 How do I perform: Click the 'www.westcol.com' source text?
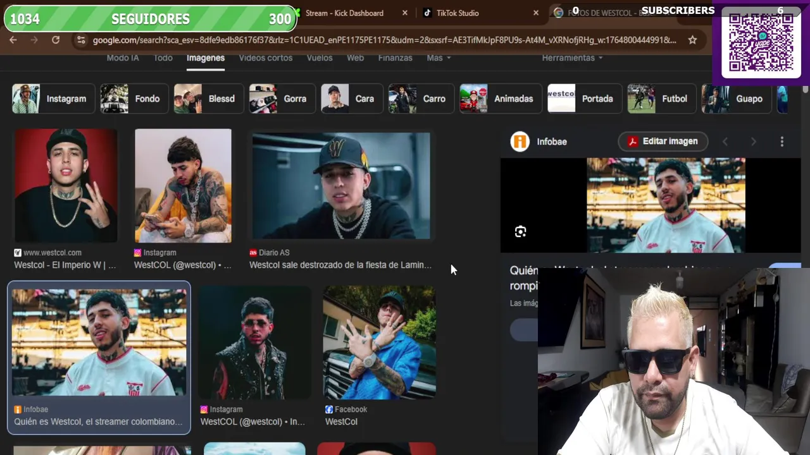pos(53,252)
